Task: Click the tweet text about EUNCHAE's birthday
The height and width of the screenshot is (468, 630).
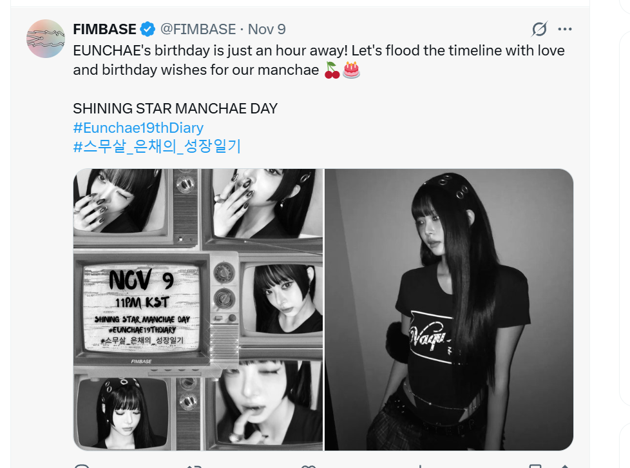Action: click(x=319, y=61)
